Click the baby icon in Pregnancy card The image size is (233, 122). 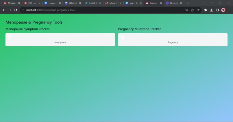(123, 38)
